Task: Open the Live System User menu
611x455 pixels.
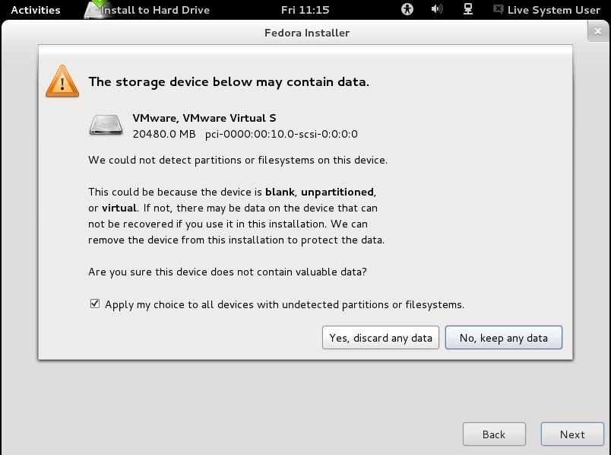Action: [554, 10]
